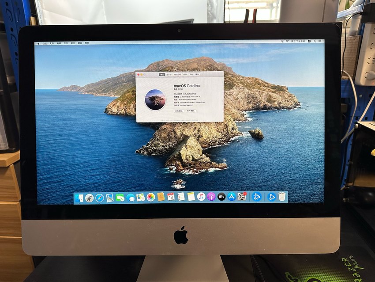Screen dimensions: 375x282
Task: Switch to the 储存空间 tab
Action: pyautogui.click(x=177, y=75)
